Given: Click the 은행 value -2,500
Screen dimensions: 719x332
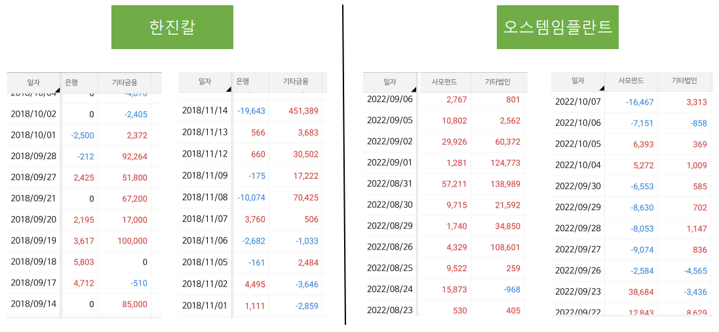Looking at the screenshot, I should pos(83,136).
